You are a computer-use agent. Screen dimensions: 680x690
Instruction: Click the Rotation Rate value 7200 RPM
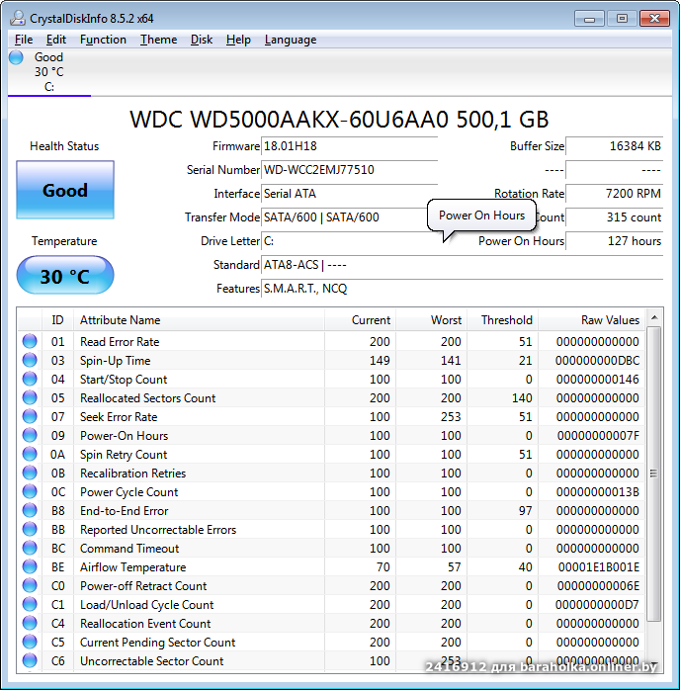[614, 194]
